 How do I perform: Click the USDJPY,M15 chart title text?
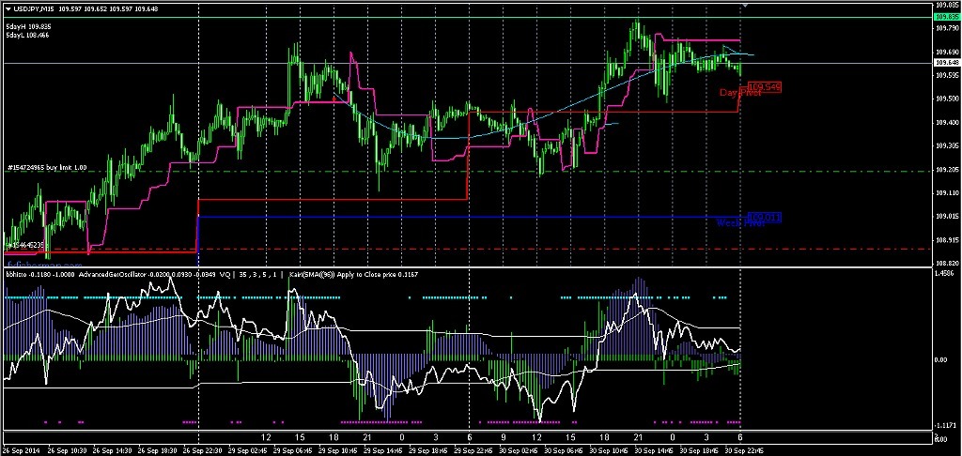tap(45, 9)
